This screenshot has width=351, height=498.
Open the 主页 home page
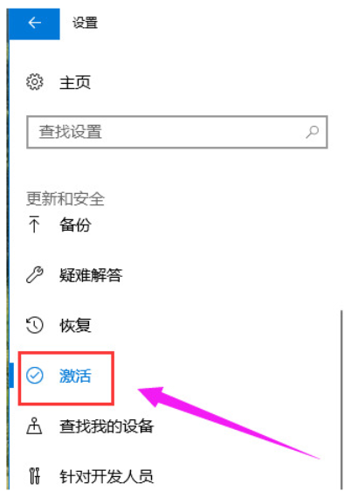[x=75, y=82]
